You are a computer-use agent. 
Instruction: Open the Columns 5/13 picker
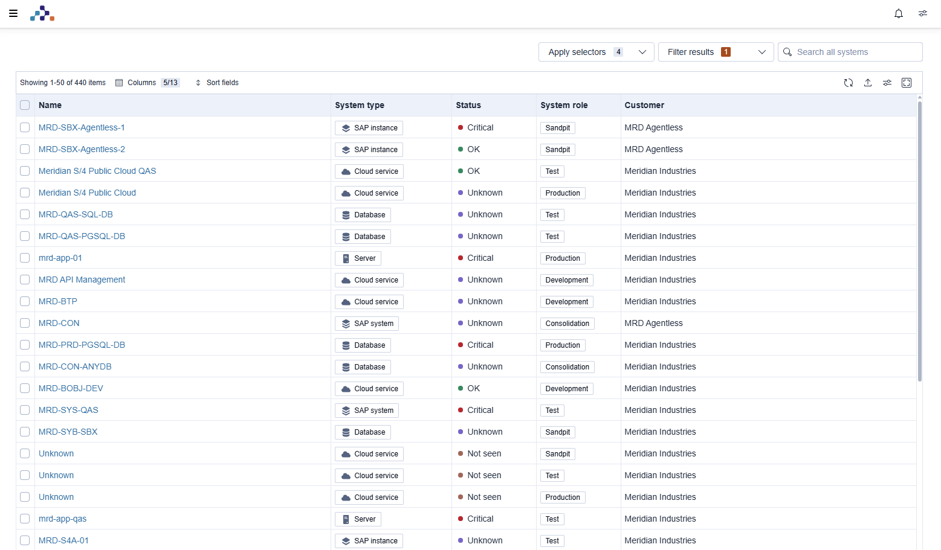147,82
